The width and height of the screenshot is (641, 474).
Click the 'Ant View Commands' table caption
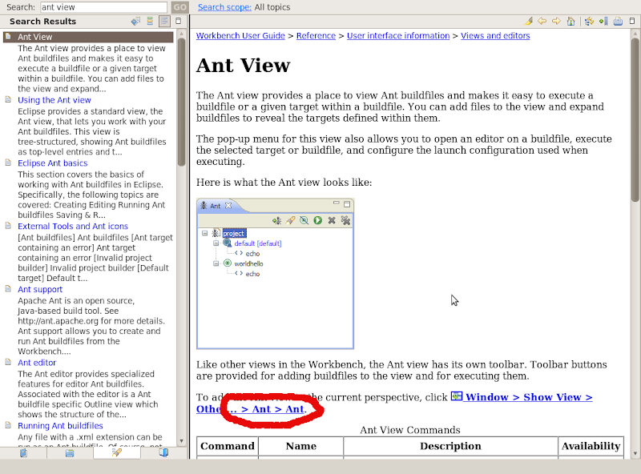click(410, 430)
